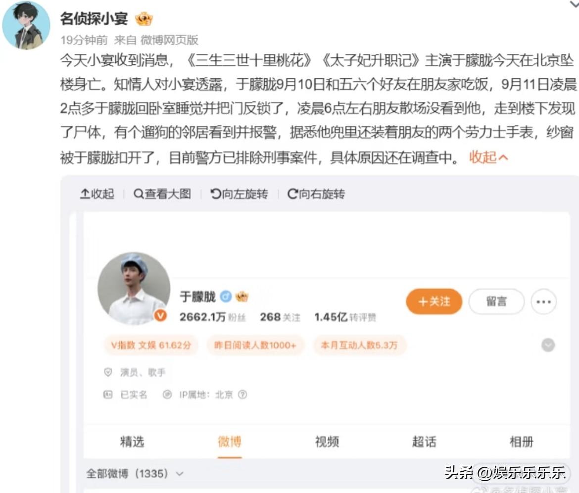Open 查看大图 to view full image
This screenshot has height=493, width=579.
tap(162, 194)
